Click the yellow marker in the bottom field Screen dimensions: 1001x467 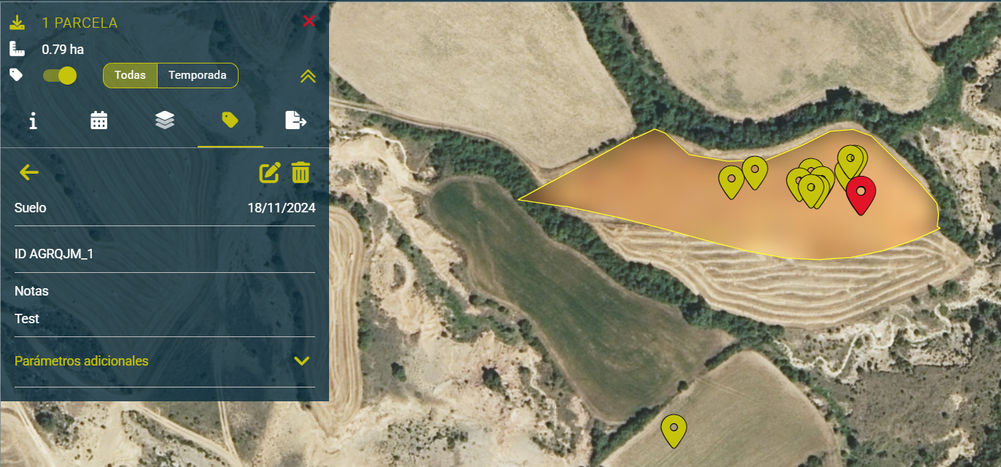[673, 429]
